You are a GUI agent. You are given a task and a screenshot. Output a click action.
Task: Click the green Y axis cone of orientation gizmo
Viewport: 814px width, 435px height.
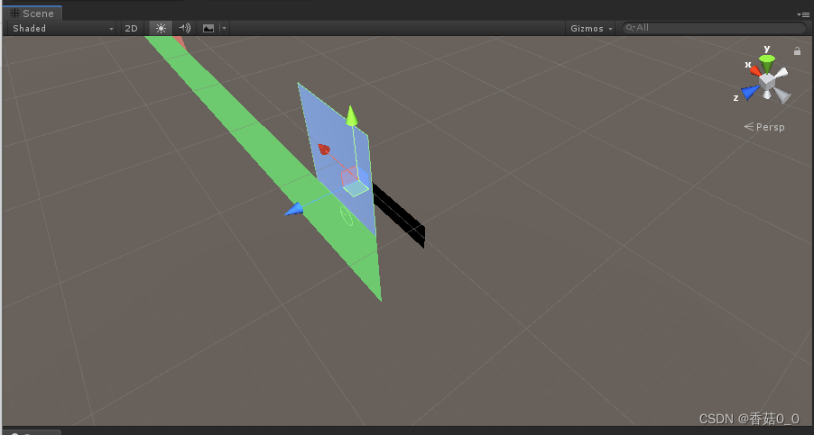(767, 62)
